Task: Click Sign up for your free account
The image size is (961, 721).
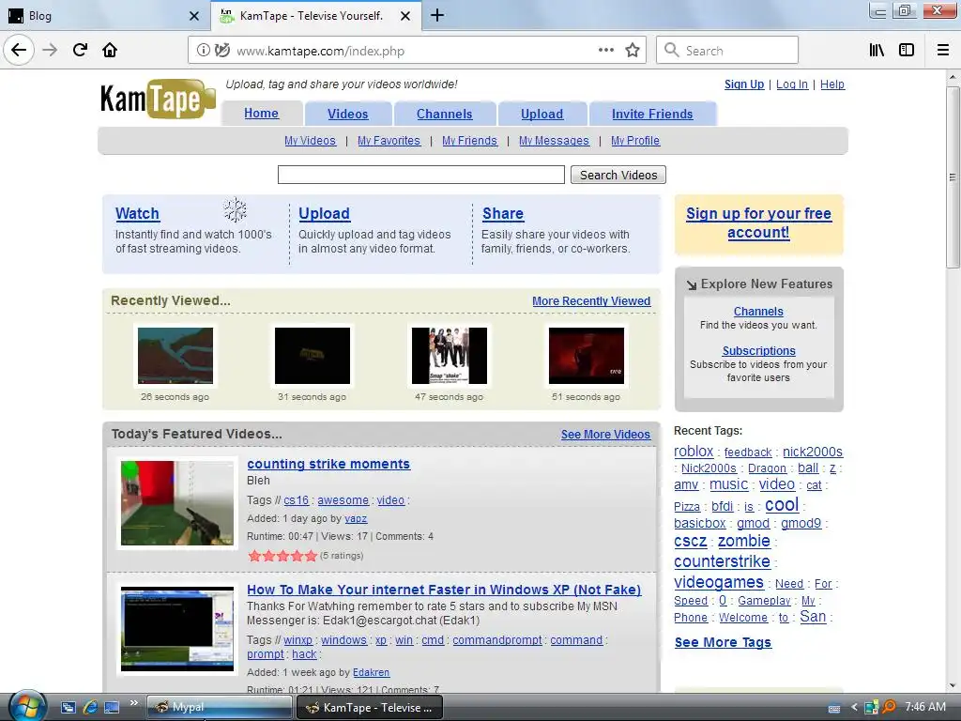Action: pyautogui.click(x=758, y=223)
